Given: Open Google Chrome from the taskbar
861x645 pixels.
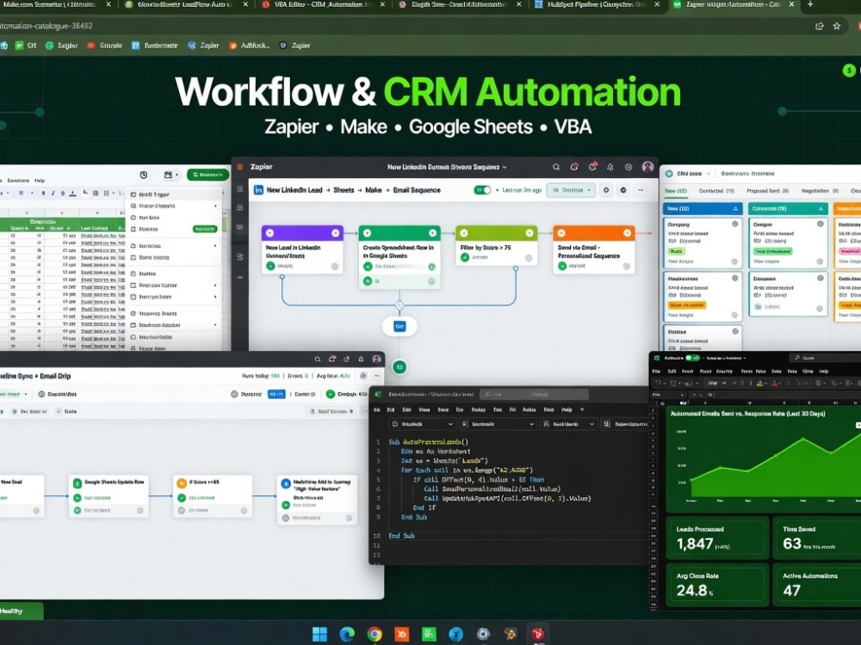Looking at the screenshot, I should [x=375, y=634].
